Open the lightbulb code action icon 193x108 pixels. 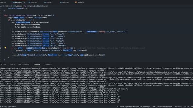5,48
